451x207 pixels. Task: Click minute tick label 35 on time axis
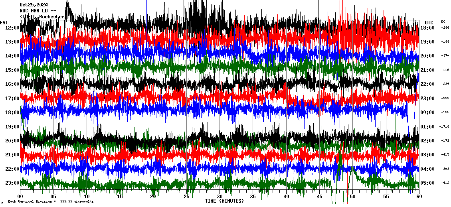(x=253, y=197)
